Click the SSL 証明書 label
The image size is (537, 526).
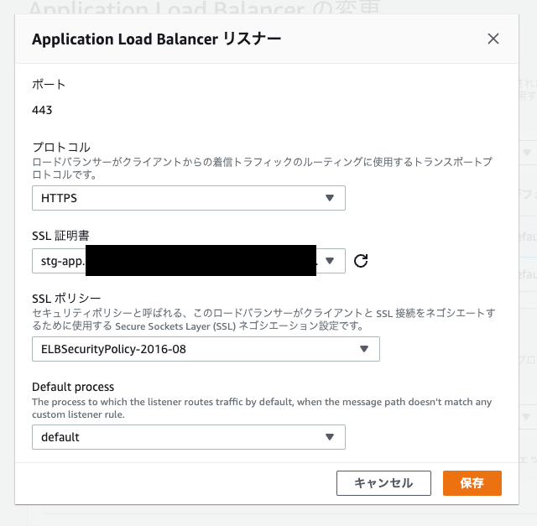click(60, 236)
